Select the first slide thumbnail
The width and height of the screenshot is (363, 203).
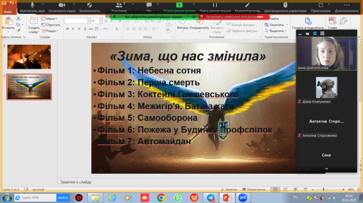(29, 57)
